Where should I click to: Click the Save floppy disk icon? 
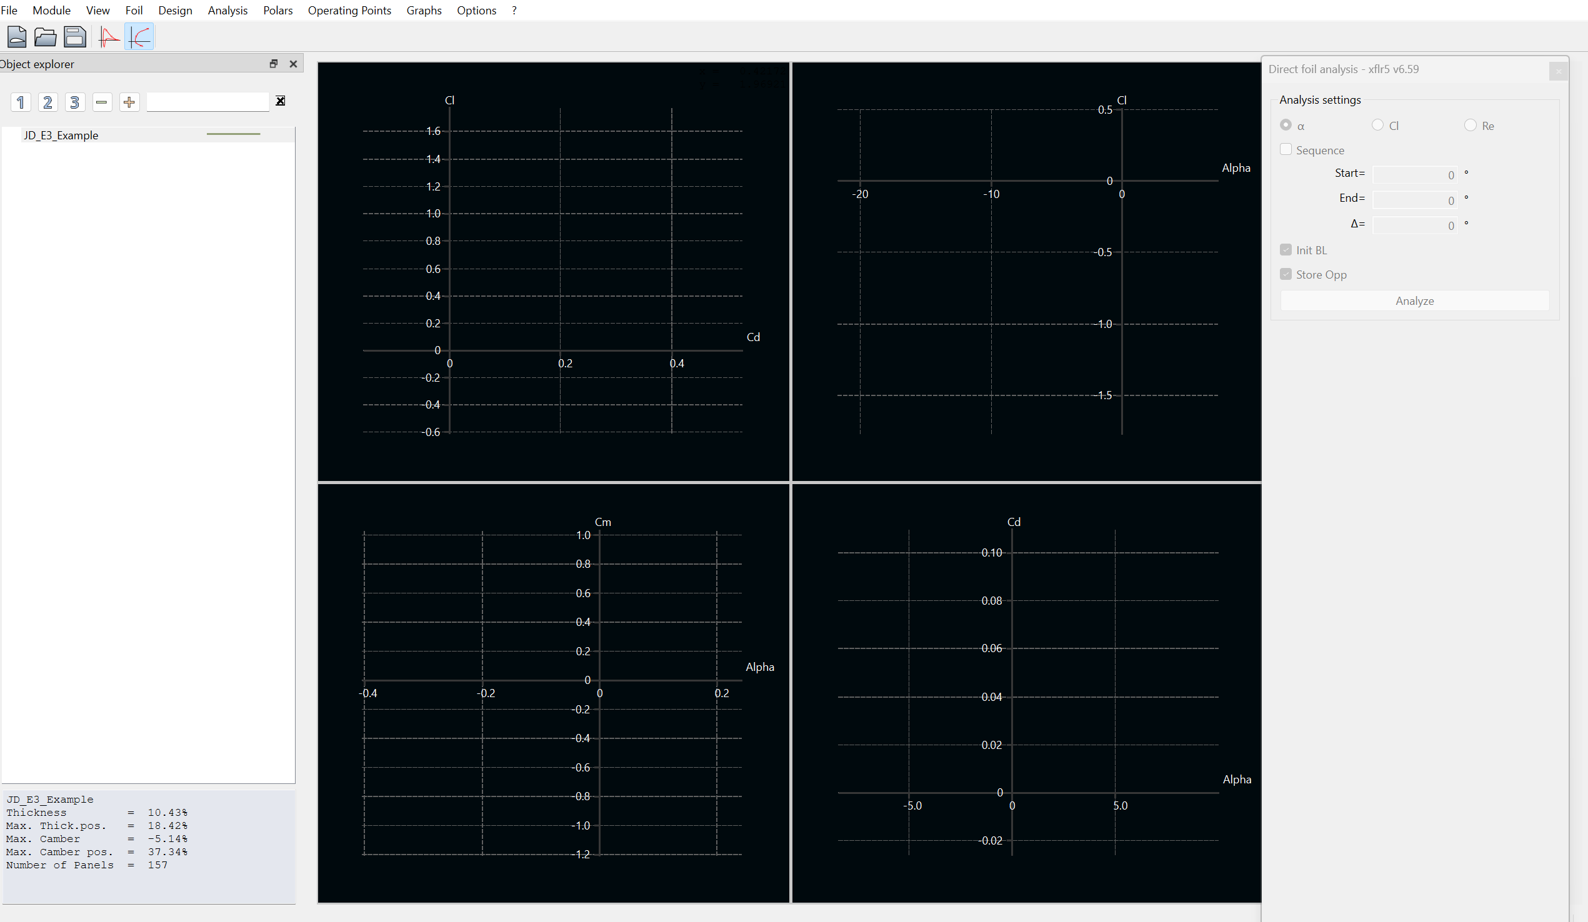click(75, 36)
